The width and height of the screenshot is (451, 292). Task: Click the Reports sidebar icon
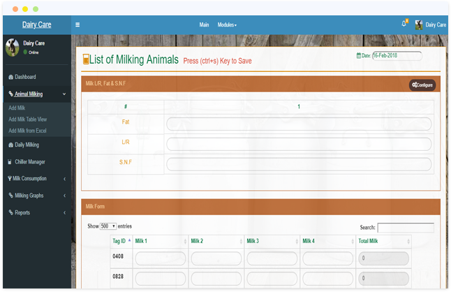pyautogui.click(x=11, y=212)
